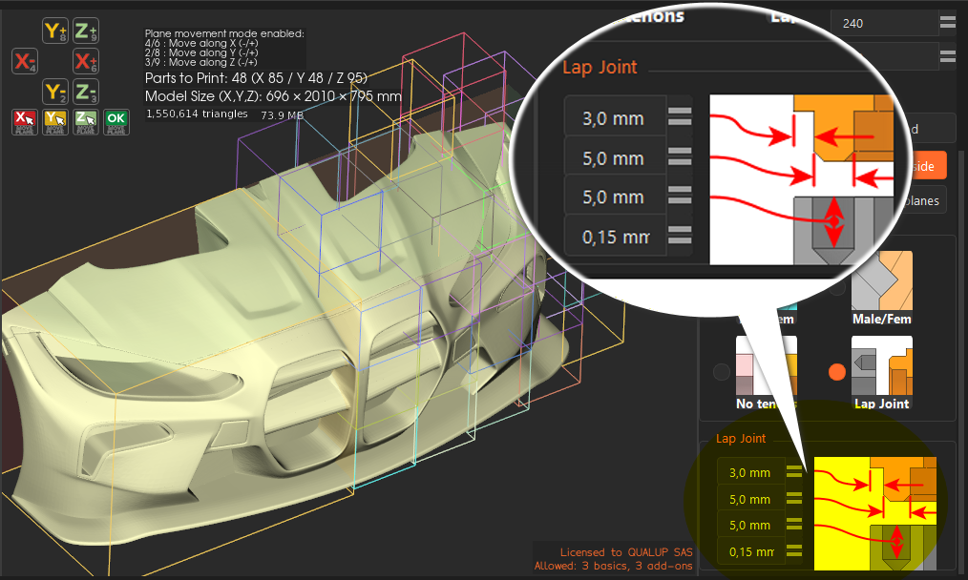The image size is (968, 580).
Task: Select the No tenons radio button
Action: tap(721, 372)
